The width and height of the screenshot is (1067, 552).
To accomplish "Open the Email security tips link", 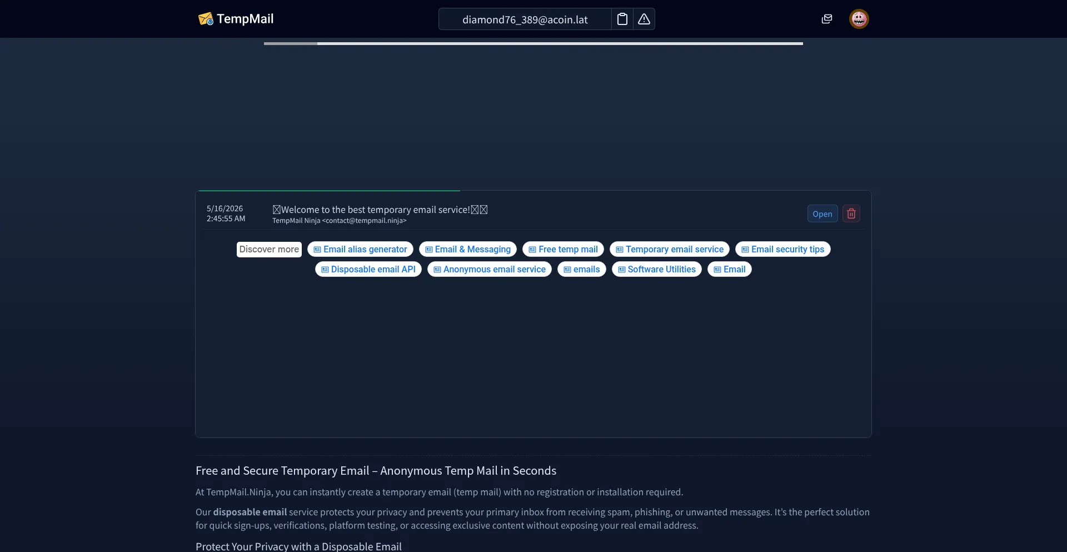I will tap(783, 249).
